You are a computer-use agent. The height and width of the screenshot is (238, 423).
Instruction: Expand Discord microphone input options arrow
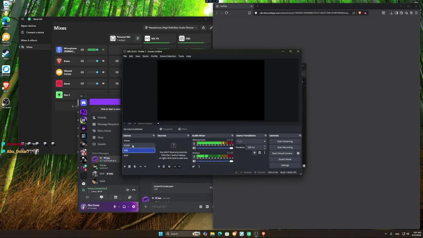coord(119,207)
